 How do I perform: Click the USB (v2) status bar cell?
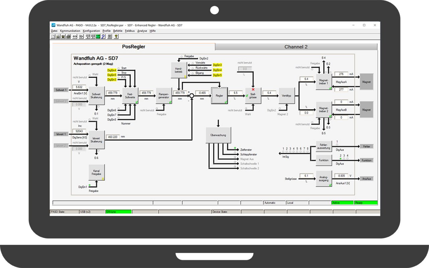(92, 212)
